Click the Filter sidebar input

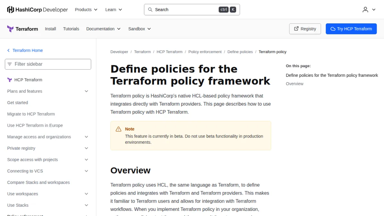coord(48,64)
